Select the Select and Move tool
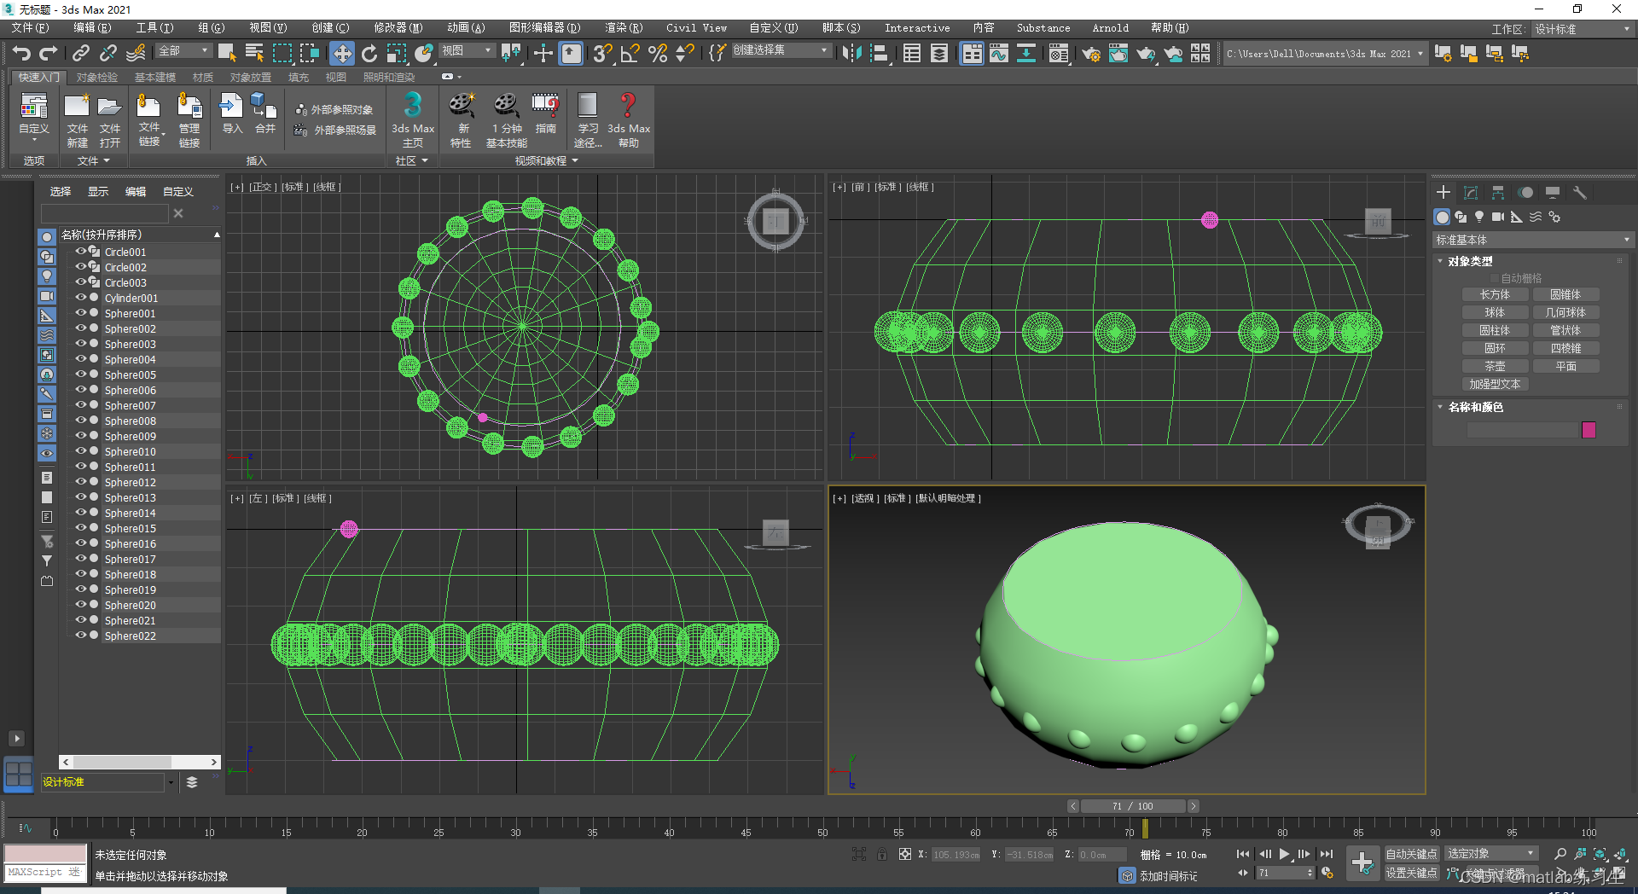The height and width of the screenshot is (894, 1638). point(341,53)
